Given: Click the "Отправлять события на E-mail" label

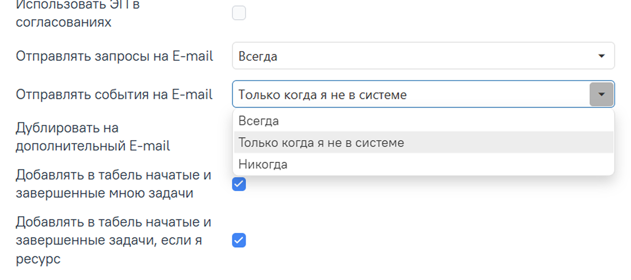Looking at the screenshot, I should [114, 94].
